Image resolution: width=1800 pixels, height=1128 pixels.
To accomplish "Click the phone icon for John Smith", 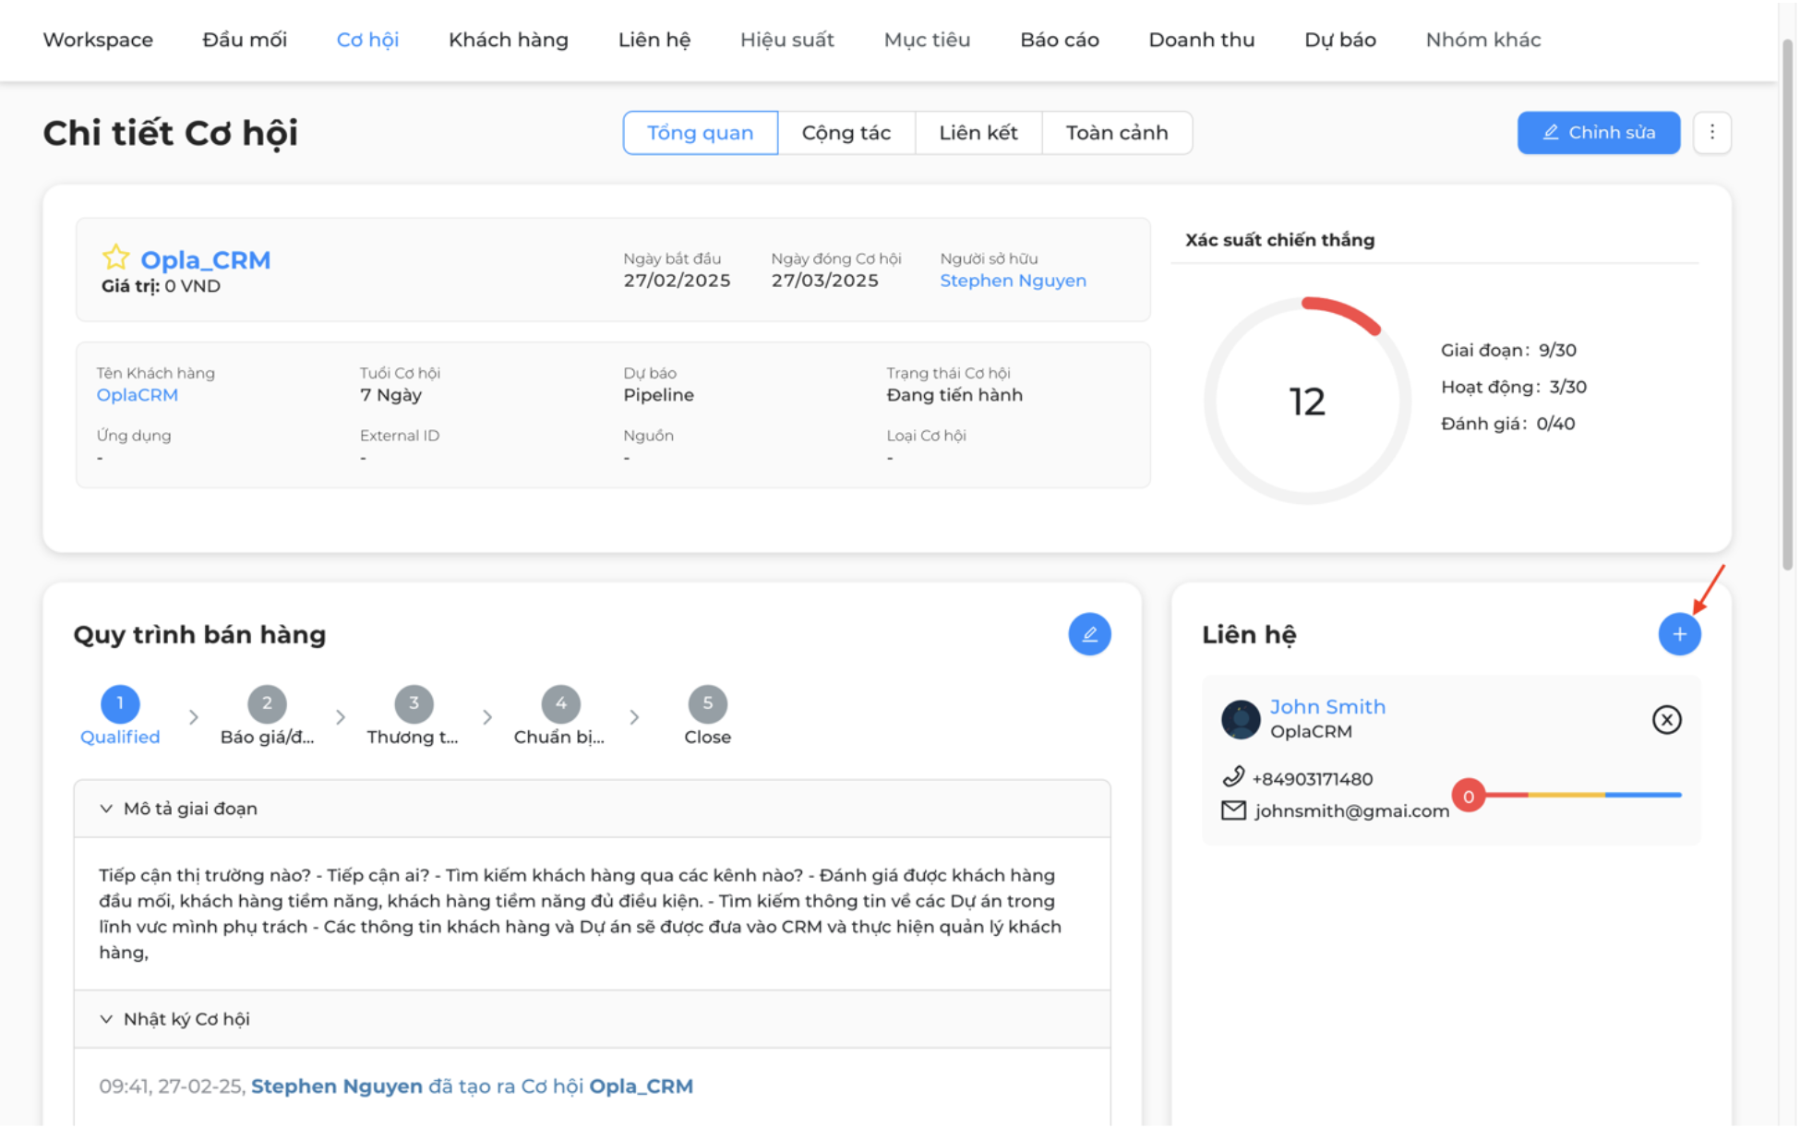I will (x=1233, y=777).
